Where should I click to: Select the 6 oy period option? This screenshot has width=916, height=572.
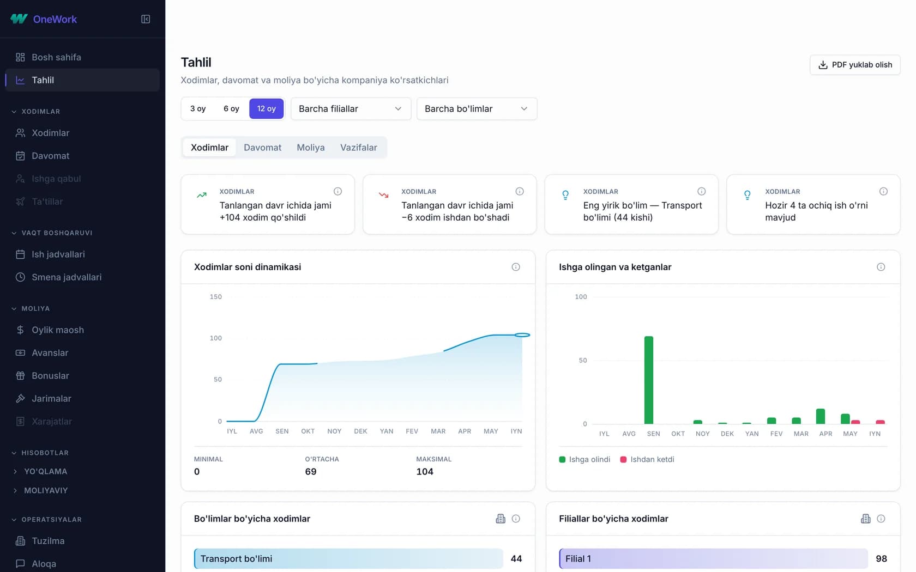click(231, 108)
